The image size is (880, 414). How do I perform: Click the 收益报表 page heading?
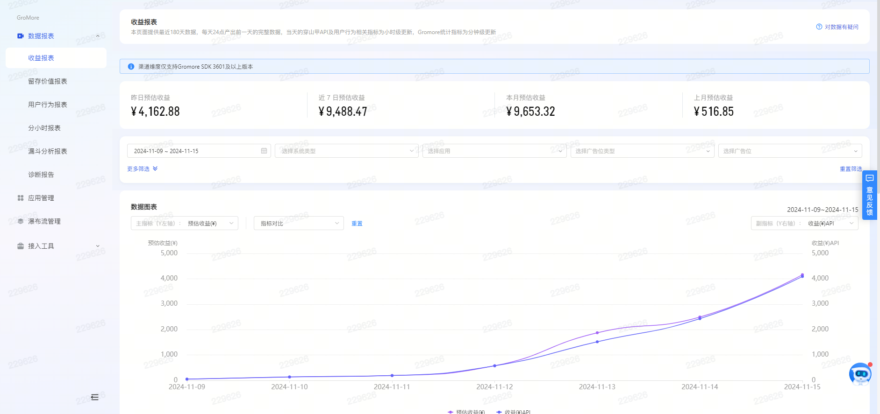coord(144,22)
